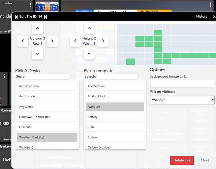
Task: Open the History link
Action: coord(202,17)
